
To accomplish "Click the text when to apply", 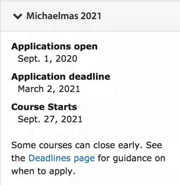I will 43,171.
